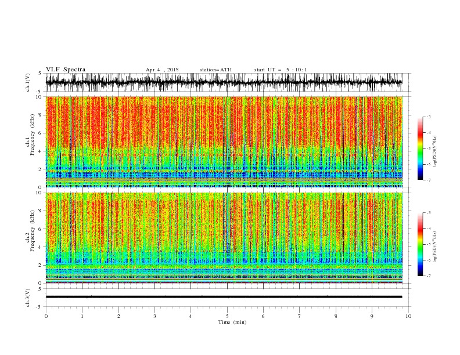Click the "VLF Spectra" plot title

pos(66,70)
